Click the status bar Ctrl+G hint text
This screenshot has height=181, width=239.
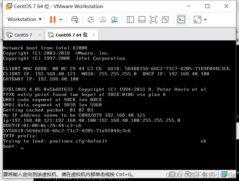tap(68, 174)
